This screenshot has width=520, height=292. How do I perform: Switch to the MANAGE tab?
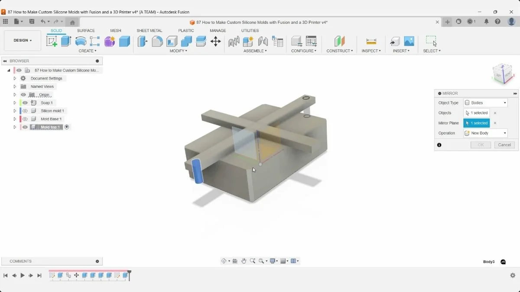(x=218, y=31)
